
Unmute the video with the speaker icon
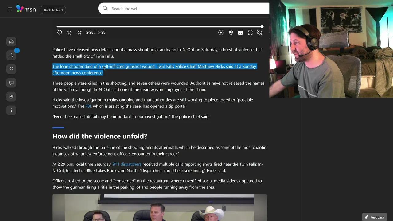(259, 33)
